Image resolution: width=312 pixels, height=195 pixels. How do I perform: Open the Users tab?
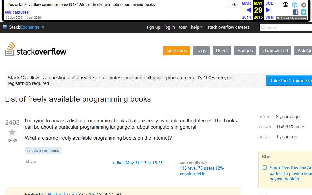pos(222,51)
